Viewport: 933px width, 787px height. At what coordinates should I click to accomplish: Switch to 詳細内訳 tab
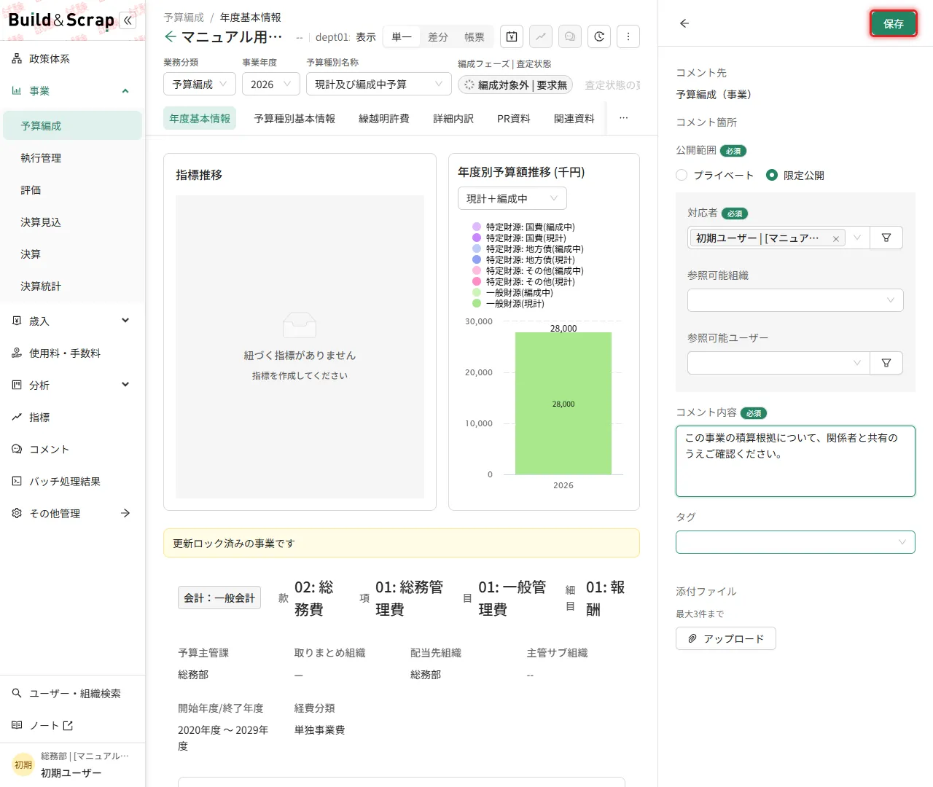(x=453, y=119)
